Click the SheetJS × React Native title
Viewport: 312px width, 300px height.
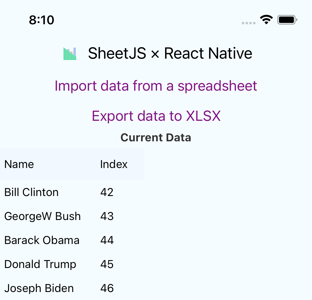point(170,53)
